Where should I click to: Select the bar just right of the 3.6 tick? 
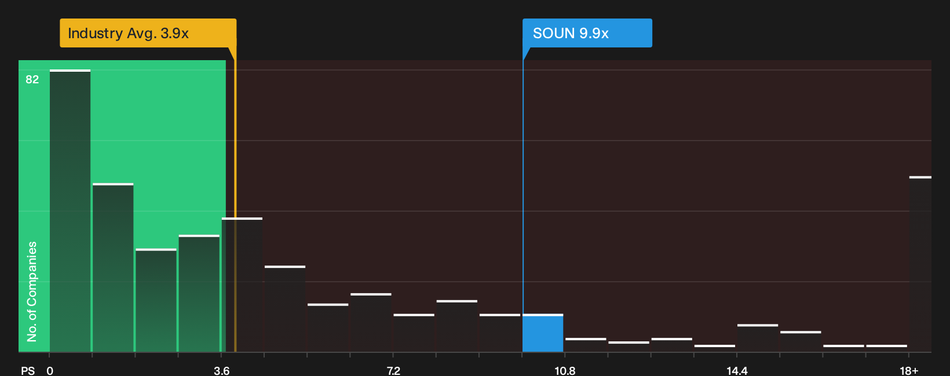pos(242,285)
